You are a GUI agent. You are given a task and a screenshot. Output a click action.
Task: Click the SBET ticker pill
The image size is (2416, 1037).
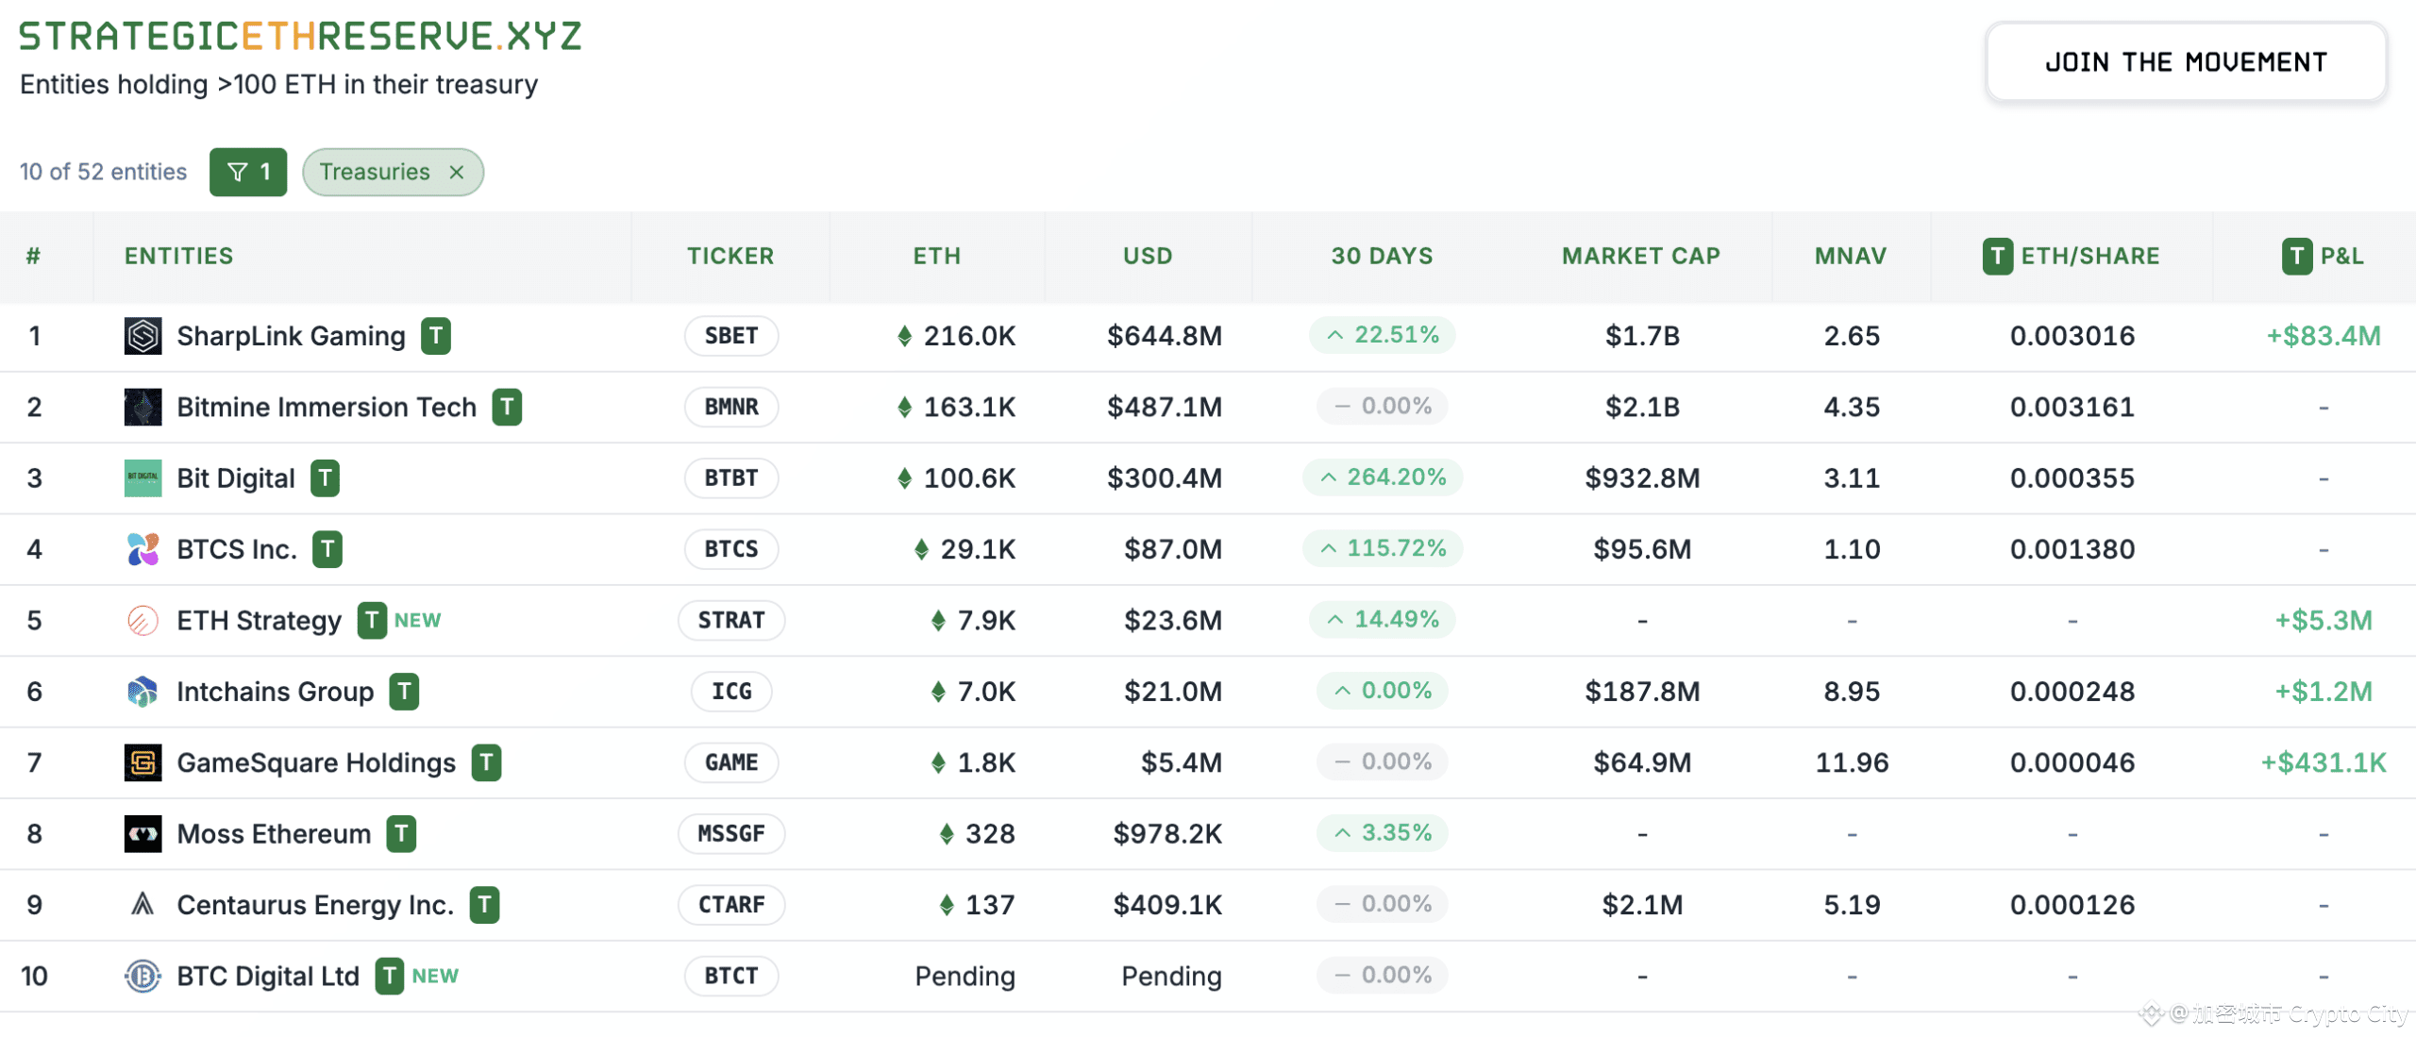[x=731, y=336]
